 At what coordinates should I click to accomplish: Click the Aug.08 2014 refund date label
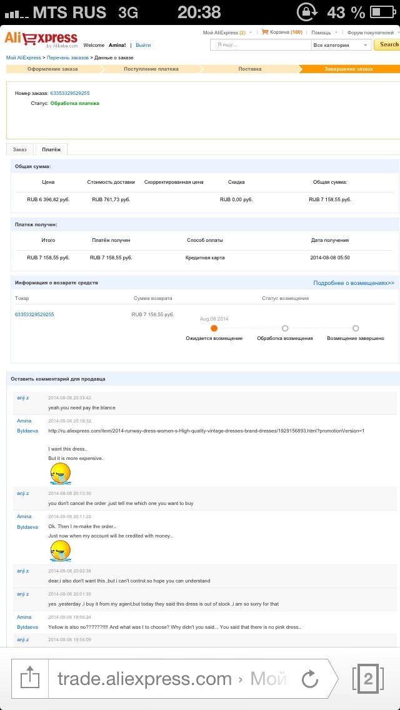(x=214, y=319)
